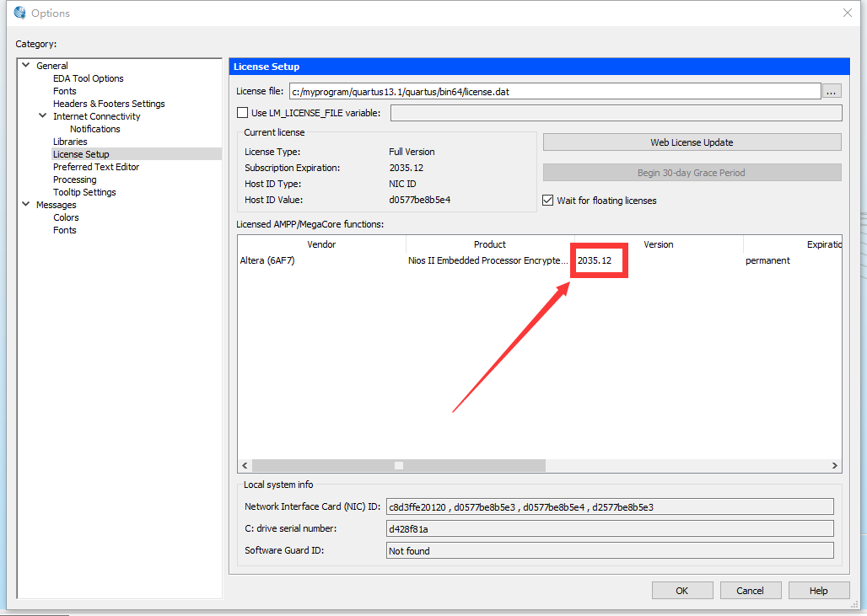Select the Libraries category
This screenshot has width=867, height=616.
pos(70,142)
